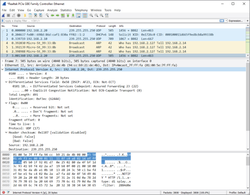Viewport: 250px width, 195px height.
Task: Toggle packet colorization rules button
Action: pyautogui.click(x=85, y=15)
